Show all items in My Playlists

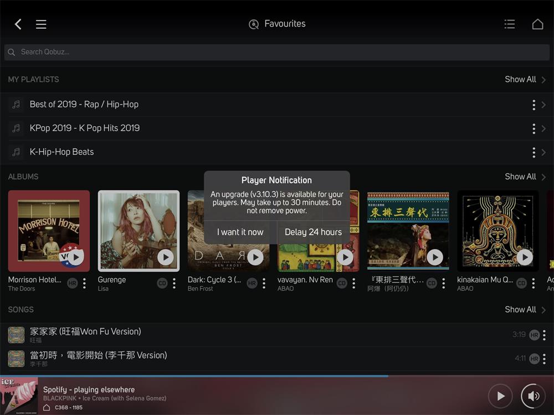pyautogui.click(x=525, y=79)
